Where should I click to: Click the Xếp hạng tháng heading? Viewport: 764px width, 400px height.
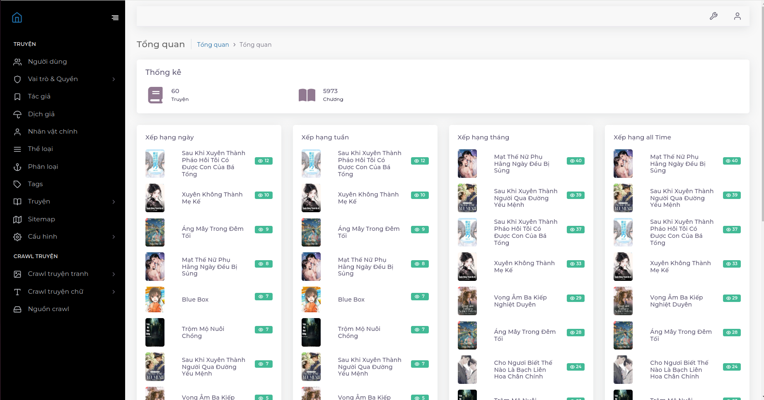pos(483,137)
